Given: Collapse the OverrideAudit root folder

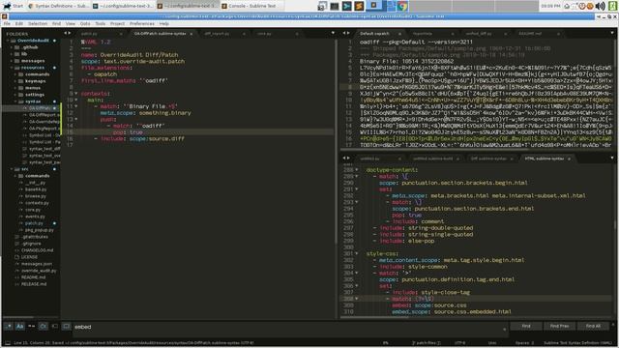Looking at the screenshot, I should pos(8,41).
